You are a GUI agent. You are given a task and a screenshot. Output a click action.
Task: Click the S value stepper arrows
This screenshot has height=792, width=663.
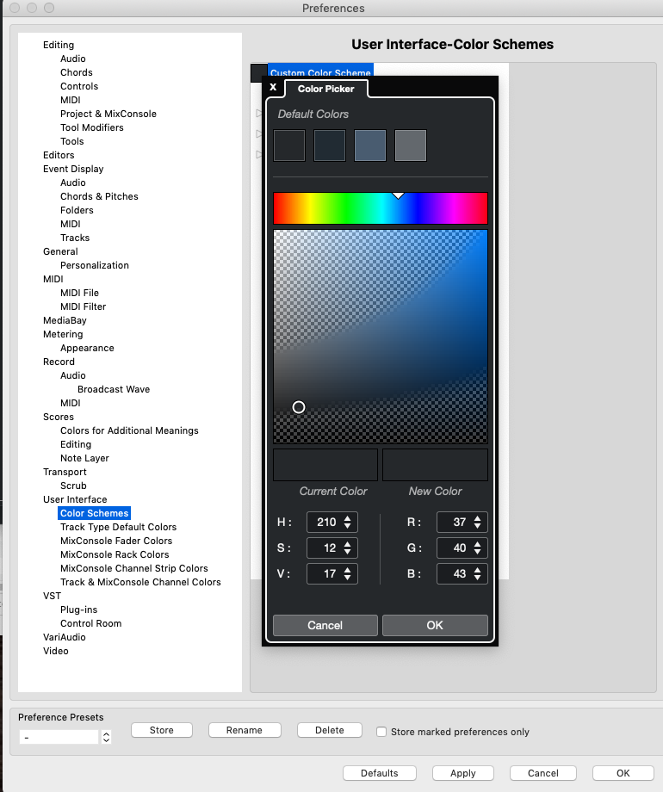pyautogui.click(x=347, y=548)
